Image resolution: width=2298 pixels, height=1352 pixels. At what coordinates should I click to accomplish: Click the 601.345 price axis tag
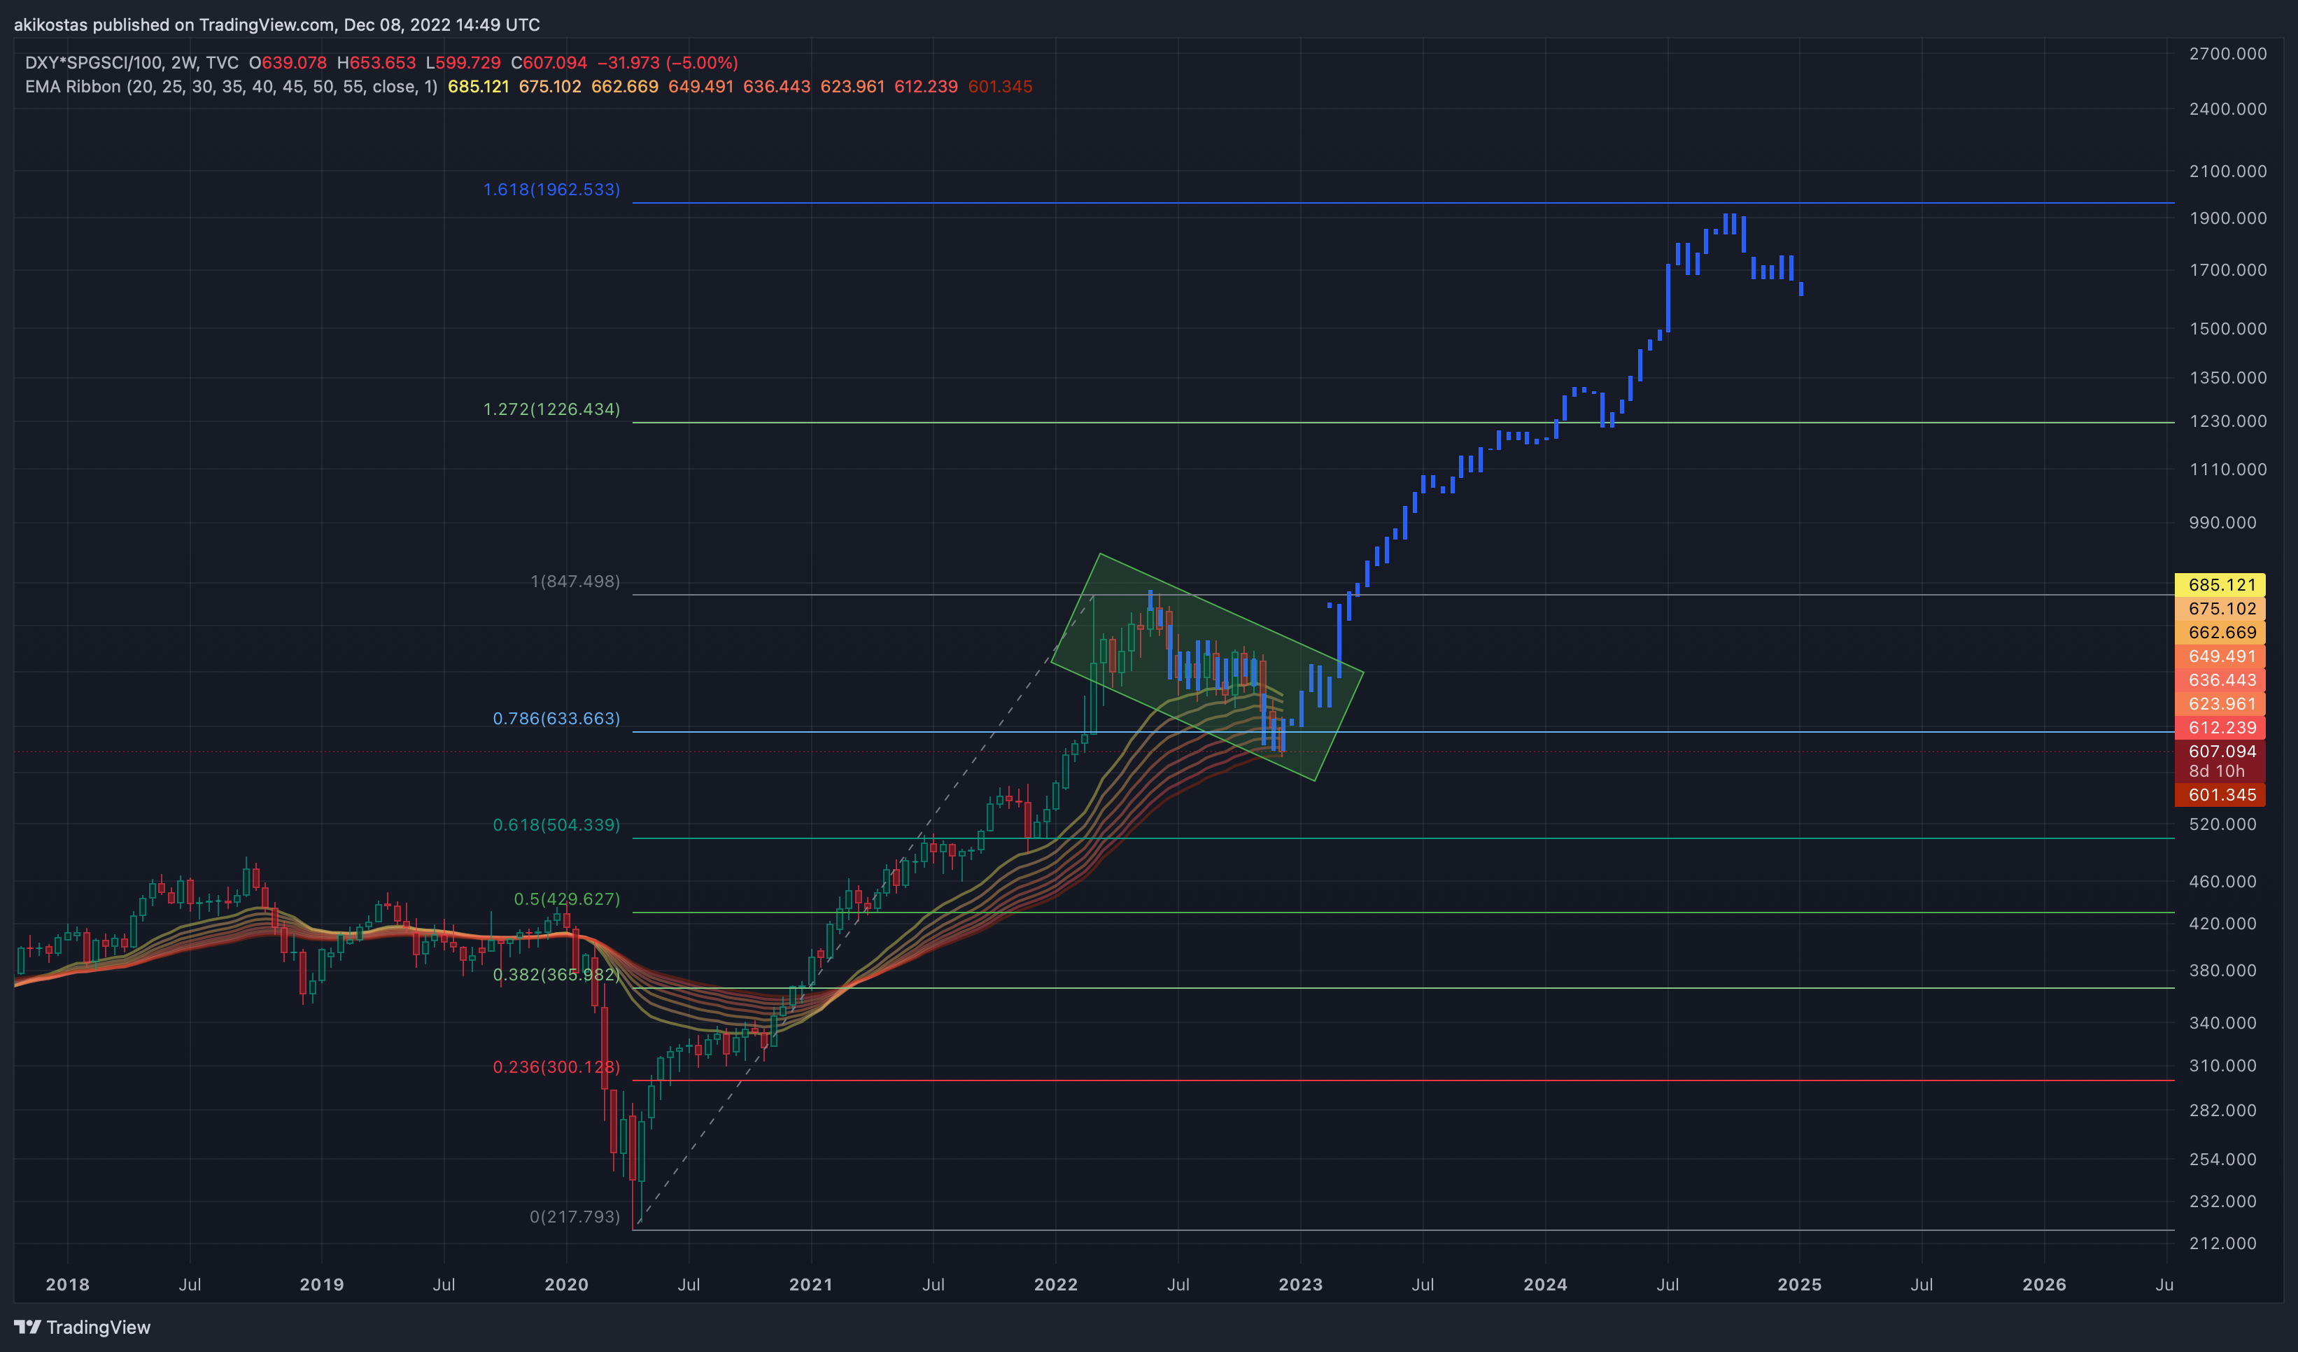pos(2220,795)
